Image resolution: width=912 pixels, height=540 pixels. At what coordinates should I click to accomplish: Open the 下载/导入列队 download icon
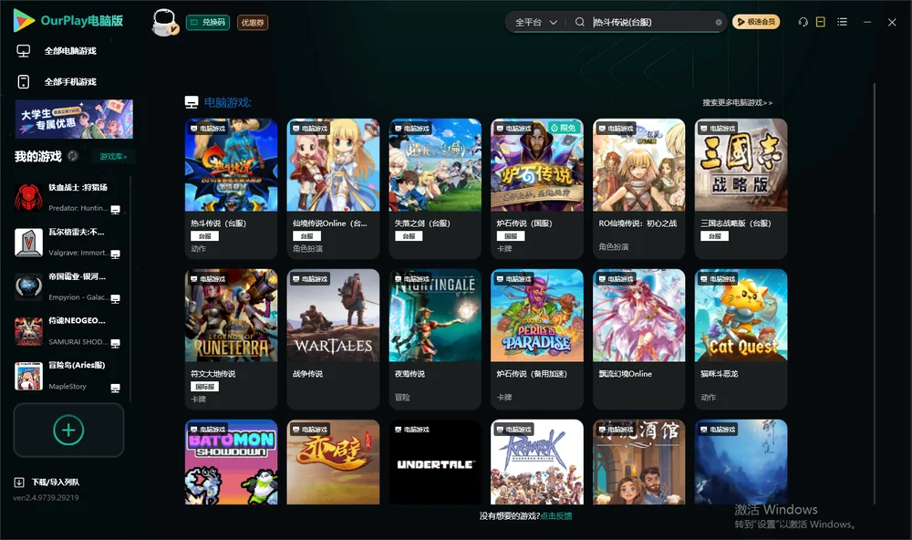(x=19, y=483)
